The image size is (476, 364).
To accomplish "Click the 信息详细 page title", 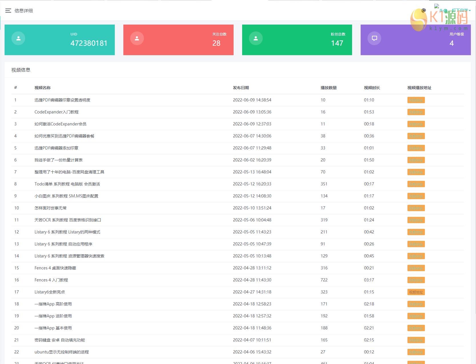I will [x=24, y=11].
